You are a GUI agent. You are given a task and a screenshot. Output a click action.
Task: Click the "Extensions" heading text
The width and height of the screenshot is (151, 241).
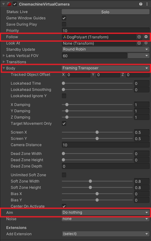(16, 227)
